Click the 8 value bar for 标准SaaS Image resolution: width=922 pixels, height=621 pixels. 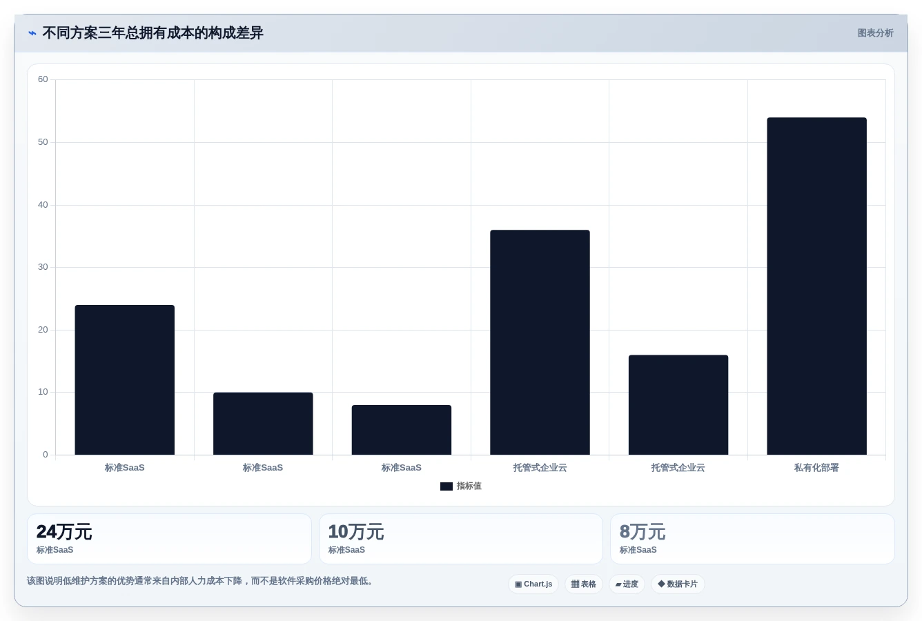pos(402,430)
